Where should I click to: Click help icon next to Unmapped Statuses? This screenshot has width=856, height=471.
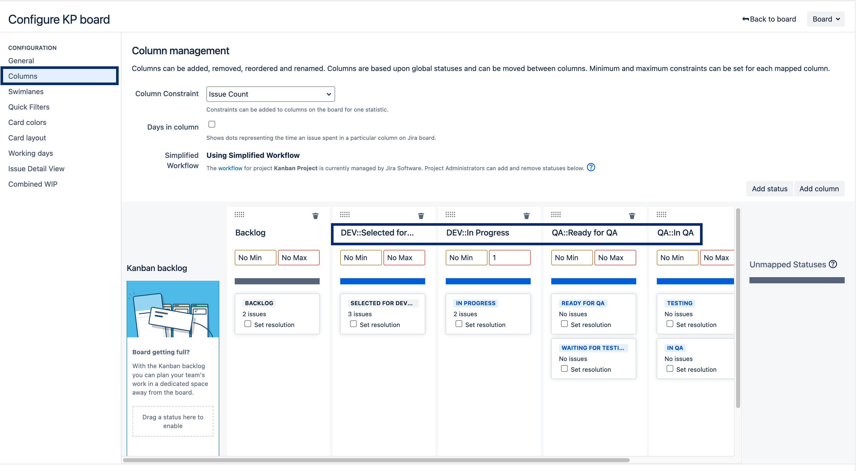(x=833, y=264)
